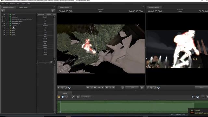
Task: Click the preset strength slider handle
Action: [x=51, y=62]
